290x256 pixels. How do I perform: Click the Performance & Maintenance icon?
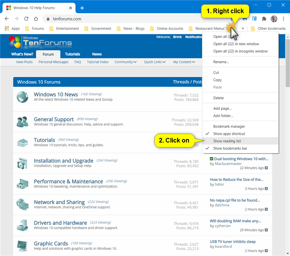pyautogui.click(x=22, y=184)
